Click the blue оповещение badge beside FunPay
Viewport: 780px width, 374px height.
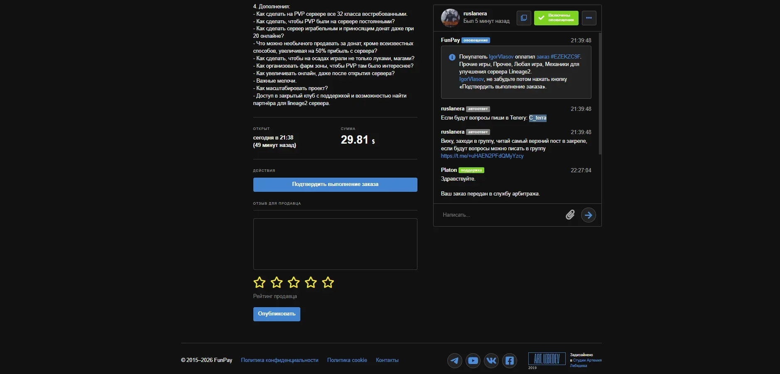(x=476, y=40)
